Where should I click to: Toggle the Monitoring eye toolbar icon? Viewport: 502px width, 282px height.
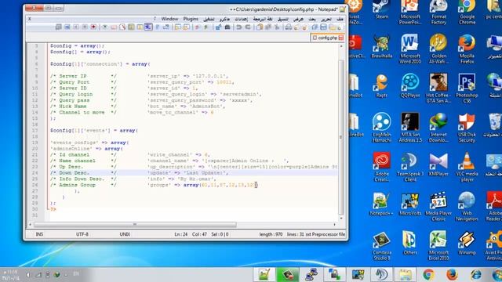(104, 27)
